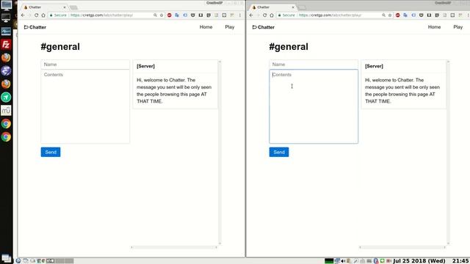Go to browser home in right window
Screen dimensions: 470x264
[272, 15]
